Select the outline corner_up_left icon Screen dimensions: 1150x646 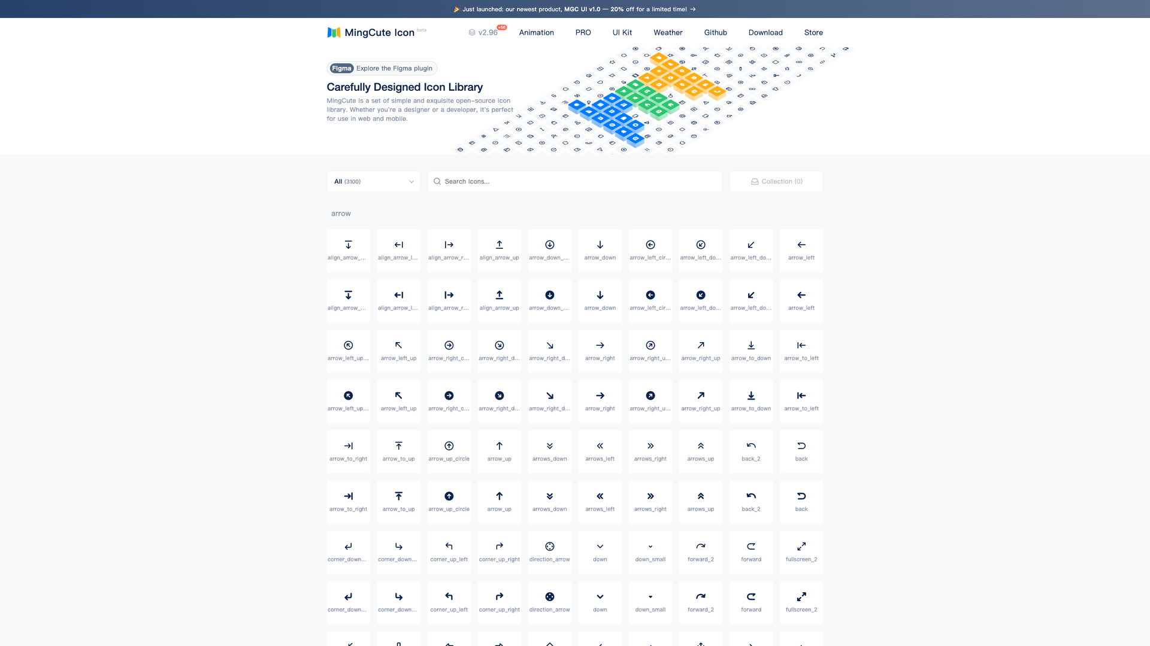click(449, 547)
